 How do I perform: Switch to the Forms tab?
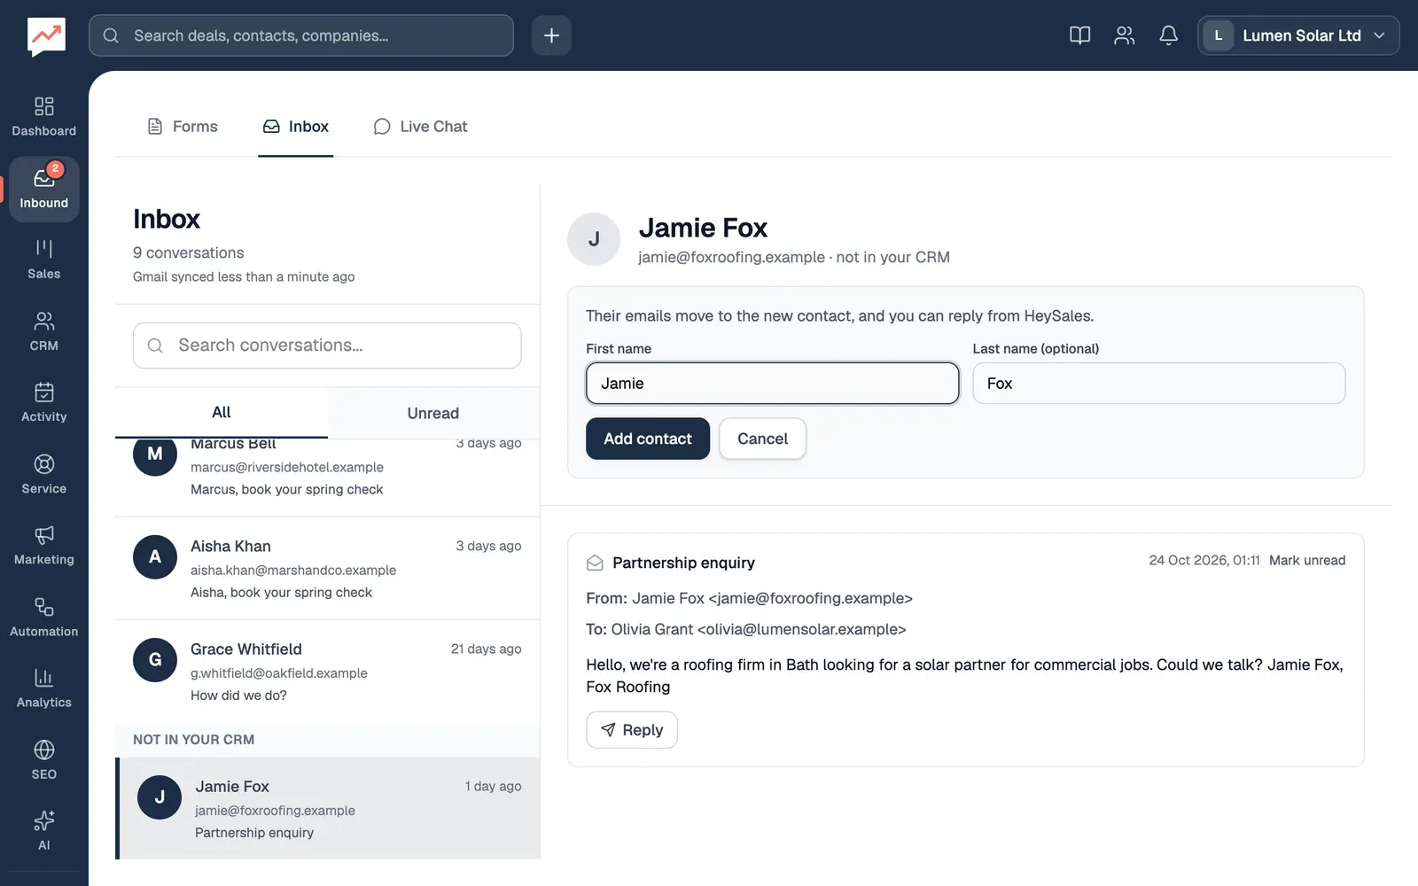(x=182, y=127)
